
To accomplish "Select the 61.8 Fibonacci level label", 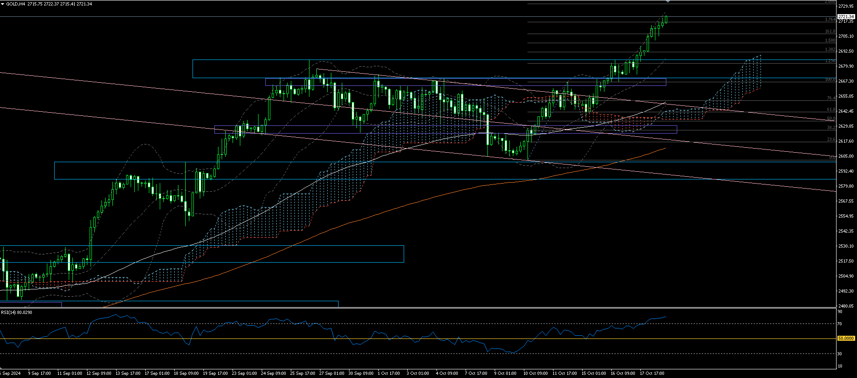I will click(831, 109).
